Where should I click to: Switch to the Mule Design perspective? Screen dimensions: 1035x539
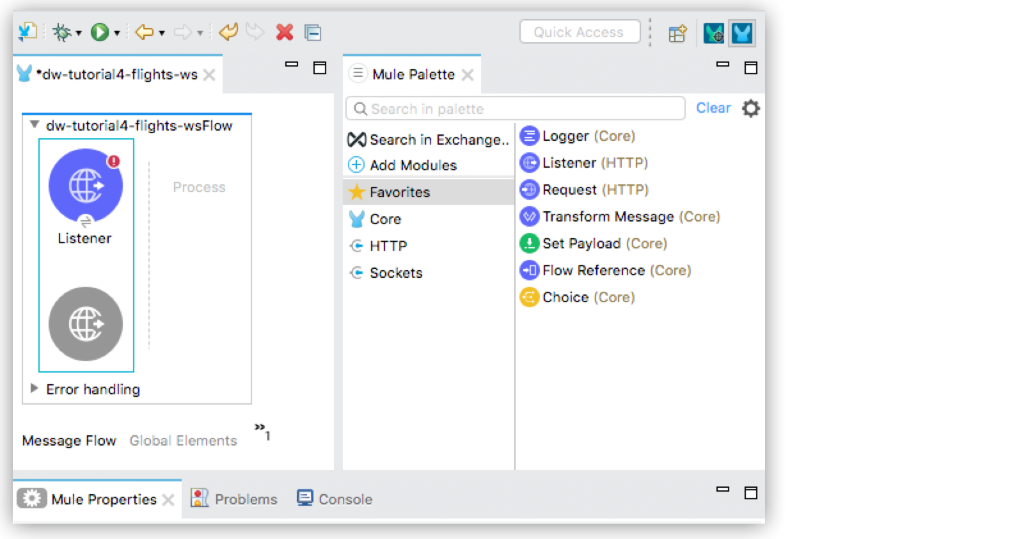(x=742, y=33)
